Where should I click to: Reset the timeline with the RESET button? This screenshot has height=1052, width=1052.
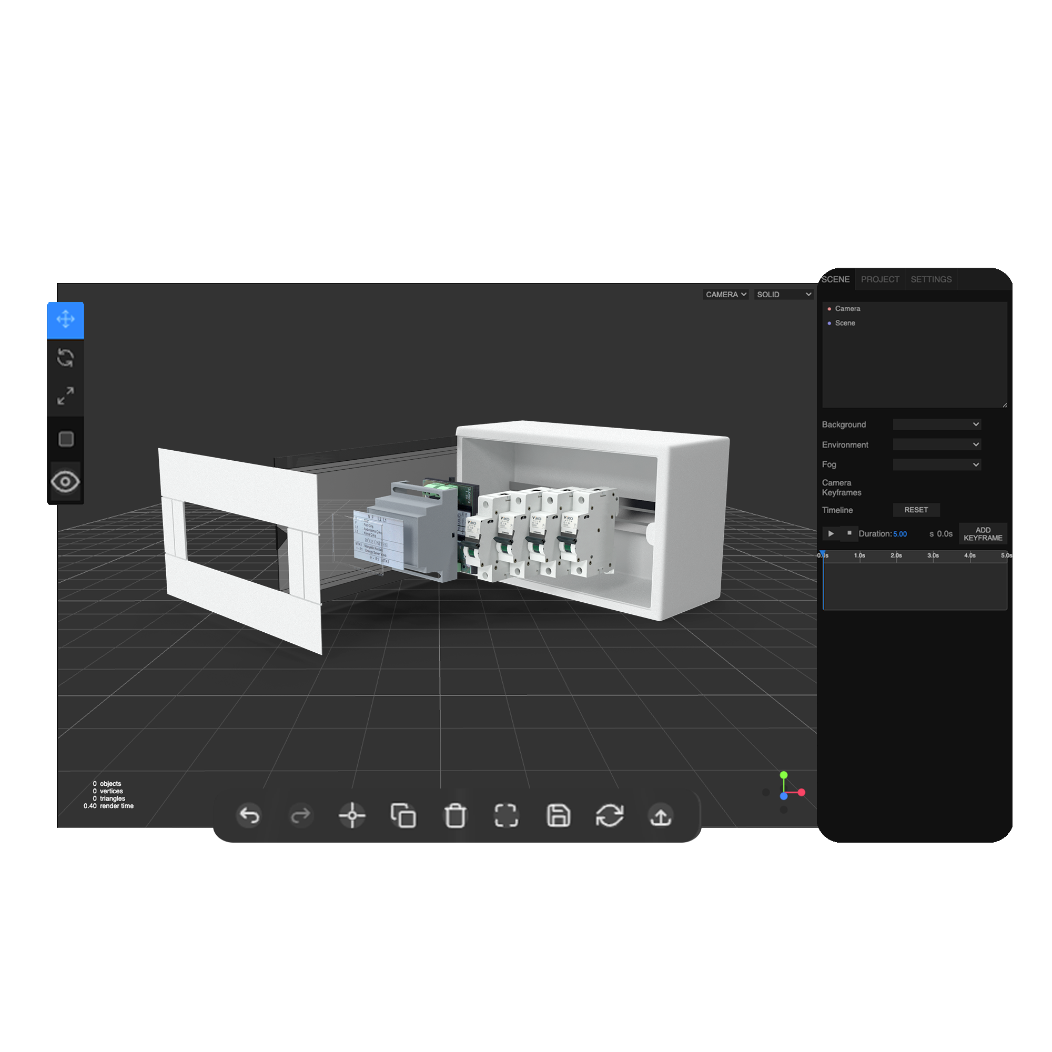(916, 510)
